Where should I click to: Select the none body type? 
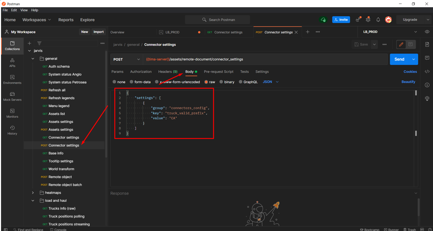114,82
